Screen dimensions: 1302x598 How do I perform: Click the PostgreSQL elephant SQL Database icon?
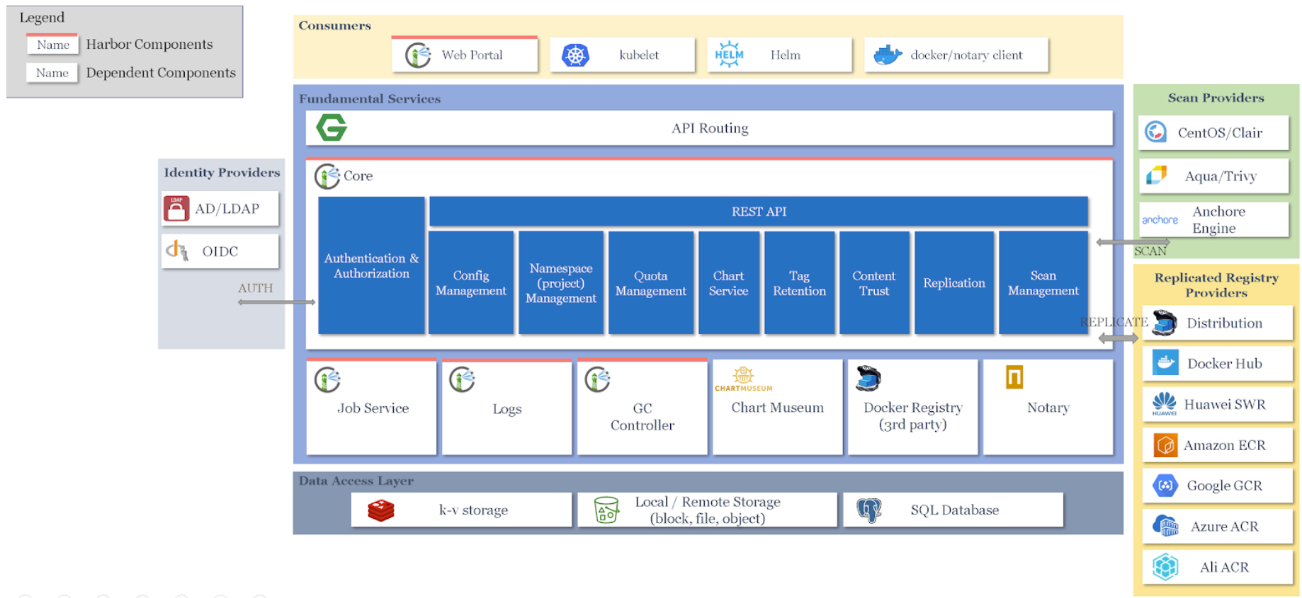pyautogui.click(x=869, y=510)
